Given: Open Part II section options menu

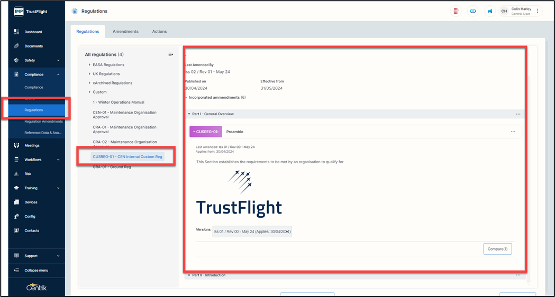Looking at the screenshot, I should pos(518,275).
